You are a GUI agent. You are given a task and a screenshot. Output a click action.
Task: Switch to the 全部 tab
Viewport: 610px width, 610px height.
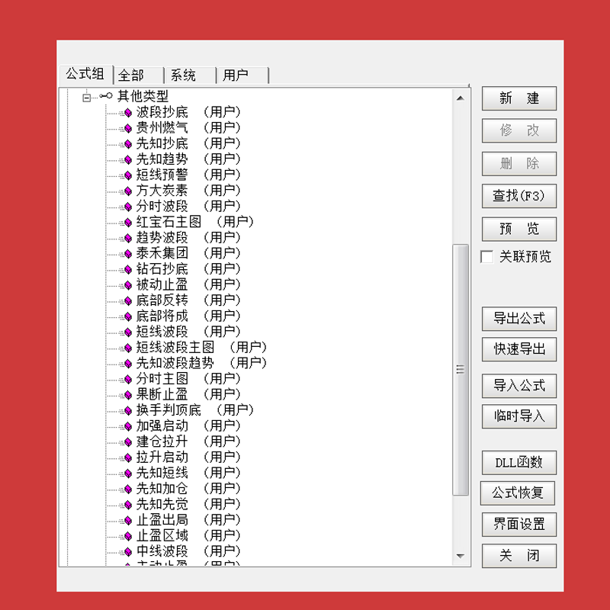pos(138,75)
